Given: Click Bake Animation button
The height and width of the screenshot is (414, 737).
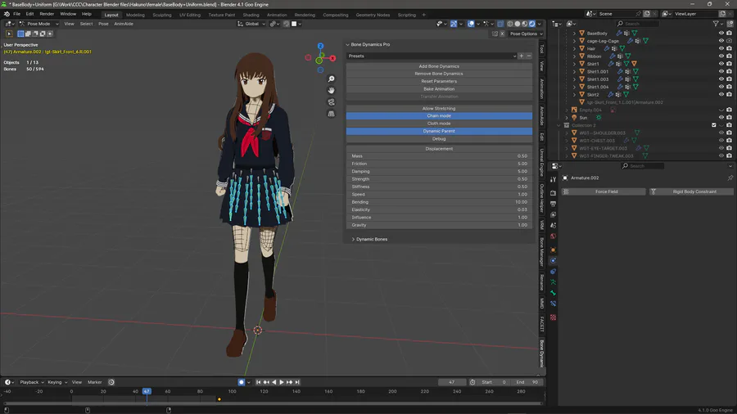Looking at the screenshot, I should [x=439, y=88].
